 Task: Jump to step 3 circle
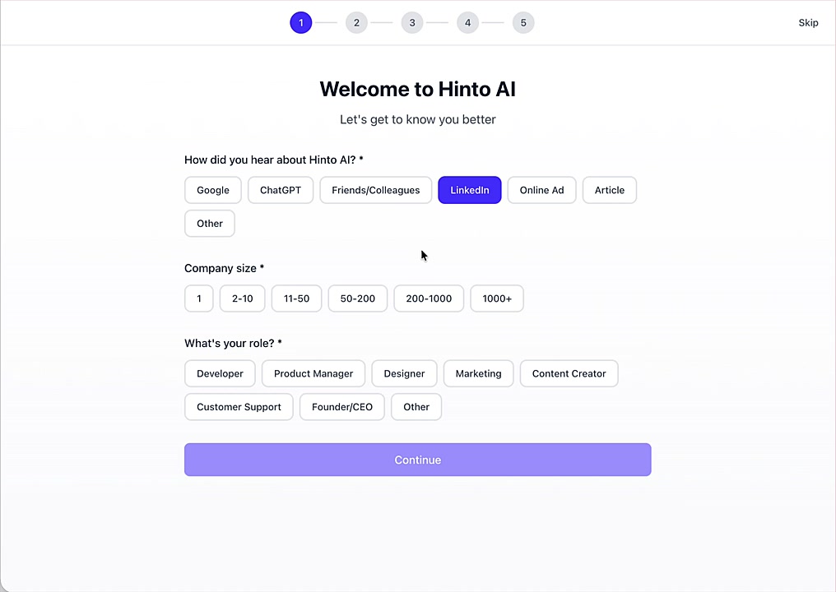pos(412,23)
